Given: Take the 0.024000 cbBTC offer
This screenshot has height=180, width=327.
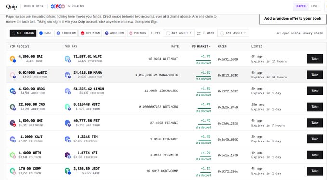Looking at the screenshot, I should click(x=314, y=75).
